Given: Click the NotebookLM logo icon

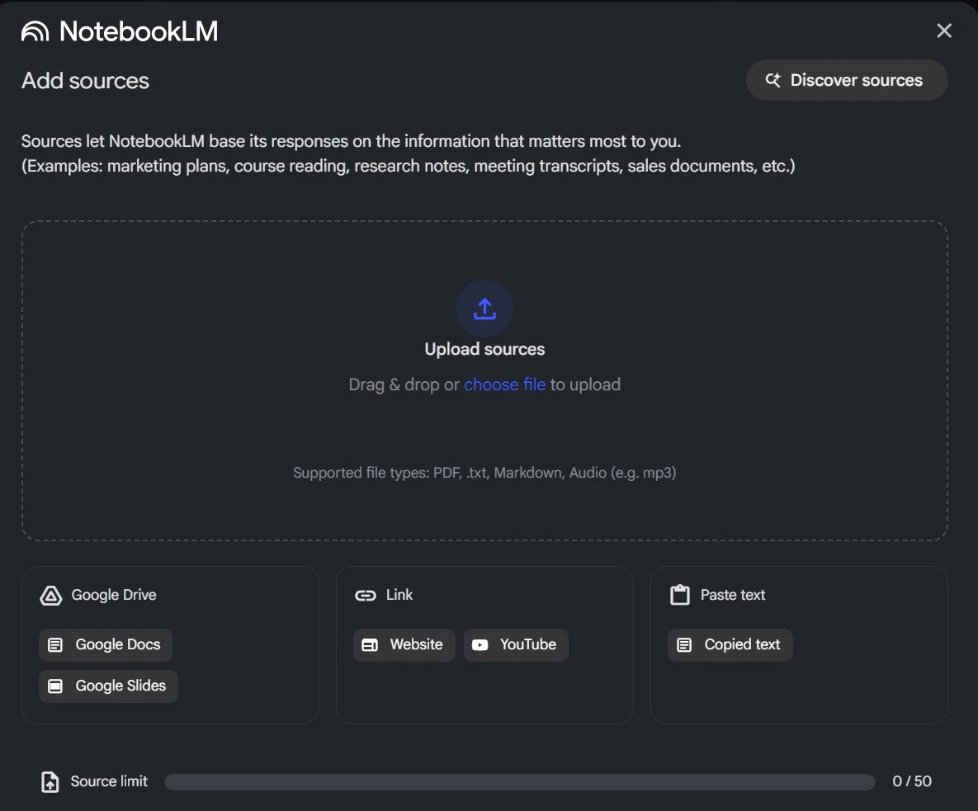Looking at the screenshot, I should pyautogui.click(x=35, y=31).
